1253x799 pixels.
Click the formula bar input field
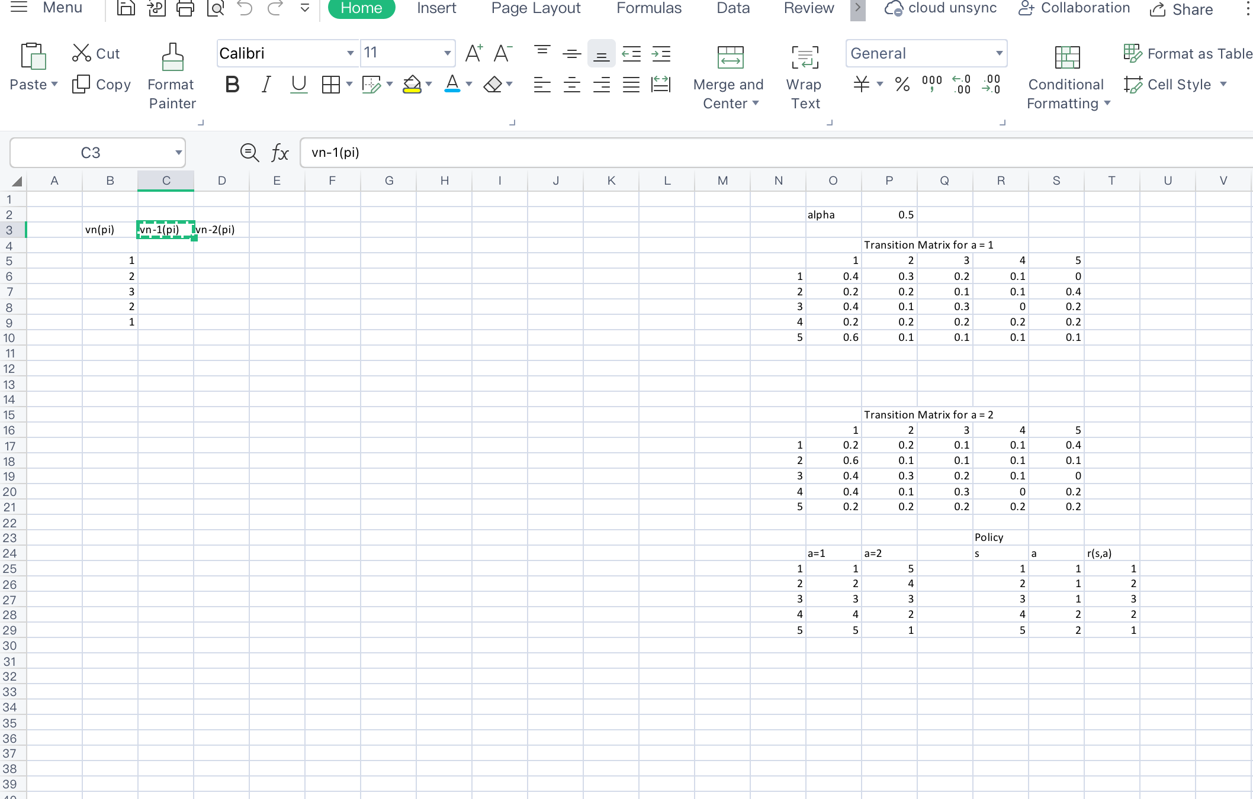(770, 153)
